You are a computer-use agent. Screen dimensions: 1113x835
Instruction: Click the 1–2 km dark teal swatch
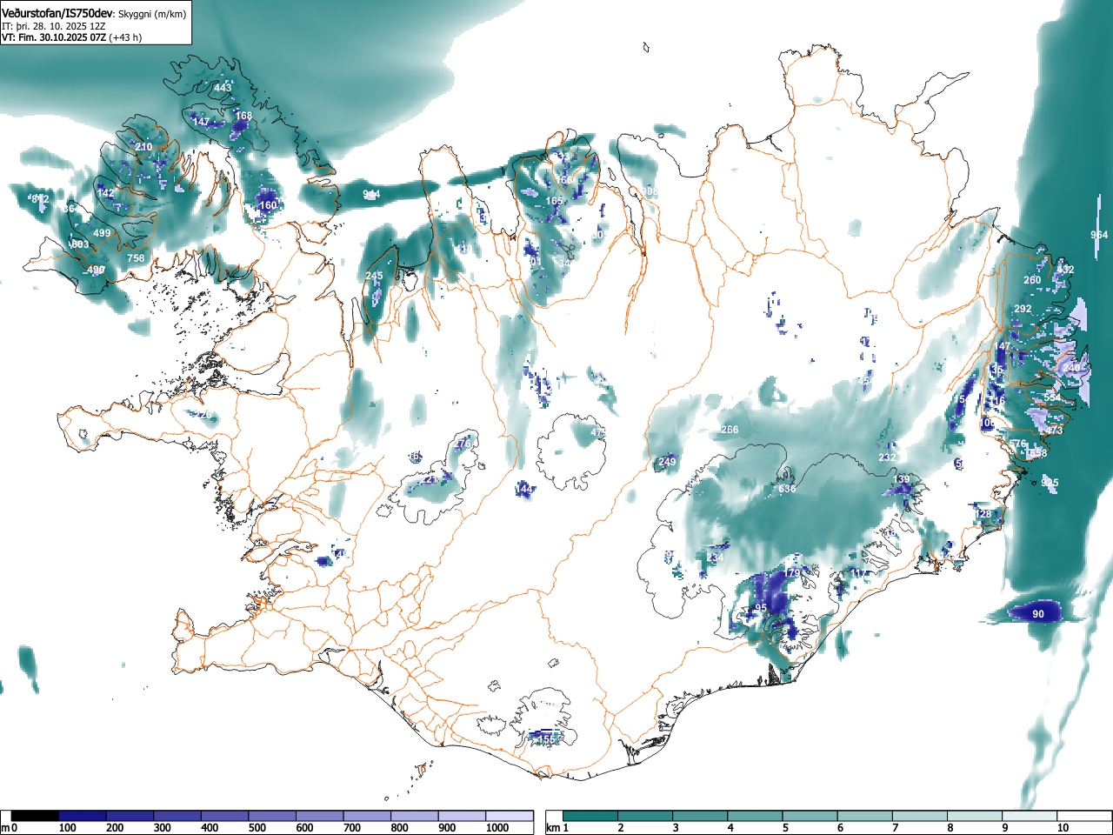(x=590, y=816)
